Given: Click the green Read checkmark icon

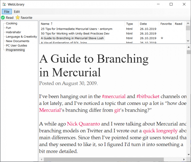Looking at the screenshot, I should (3, 18).
